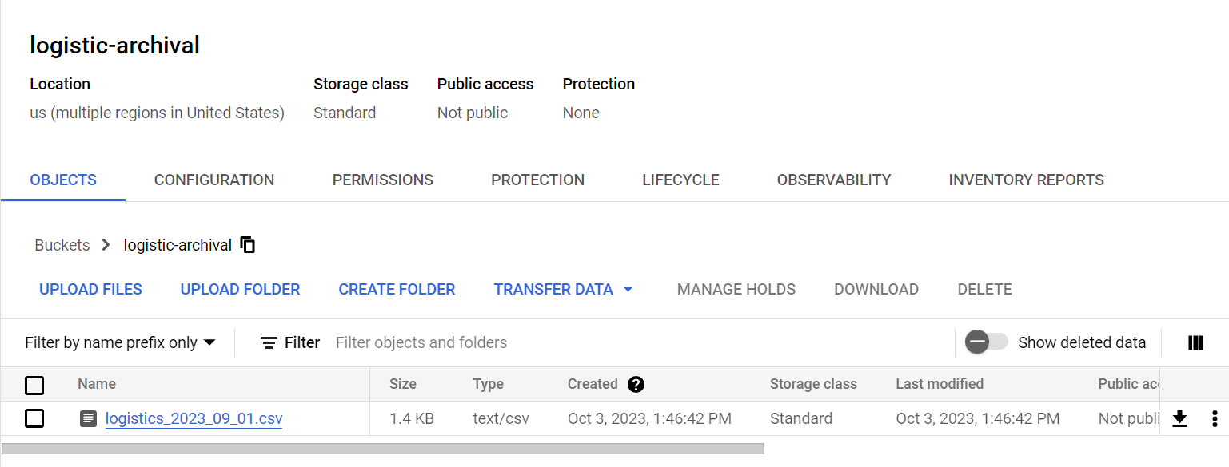Open the column display options icon
This screenshot has height=467, width=1229.
[x=1195, y=342]
